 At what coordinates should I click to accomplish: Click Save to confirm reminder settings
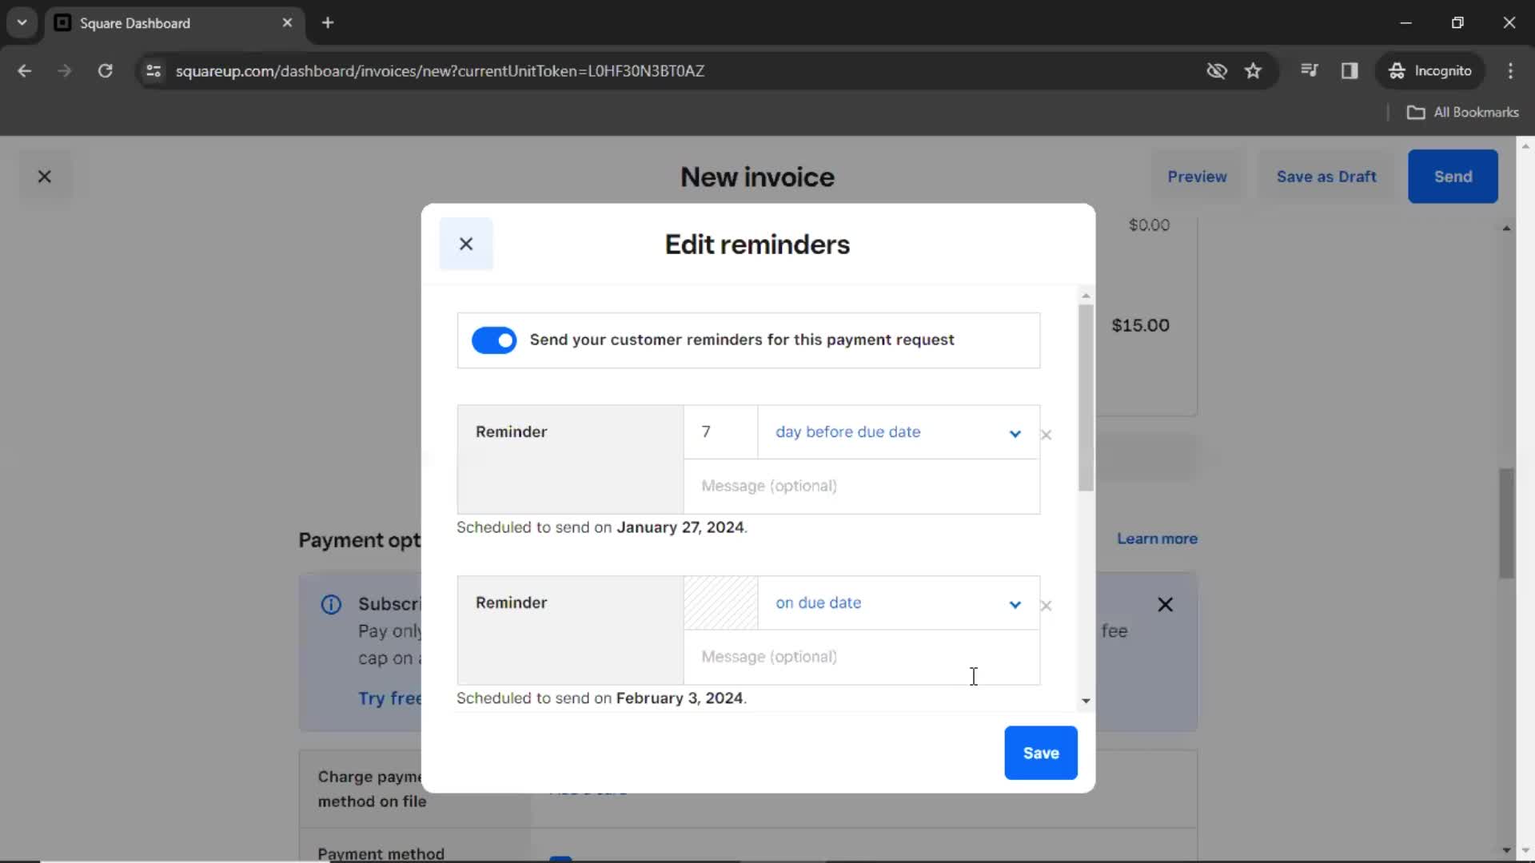[1042, 753]
